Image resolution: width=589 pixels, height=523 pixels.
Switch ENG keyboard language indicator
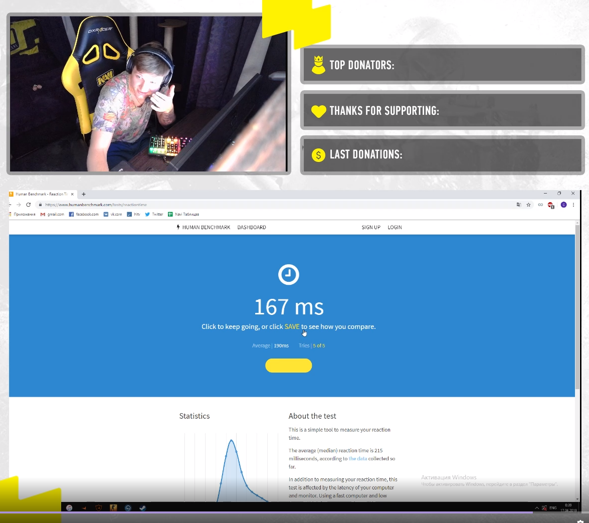click(x=553, y=508)
